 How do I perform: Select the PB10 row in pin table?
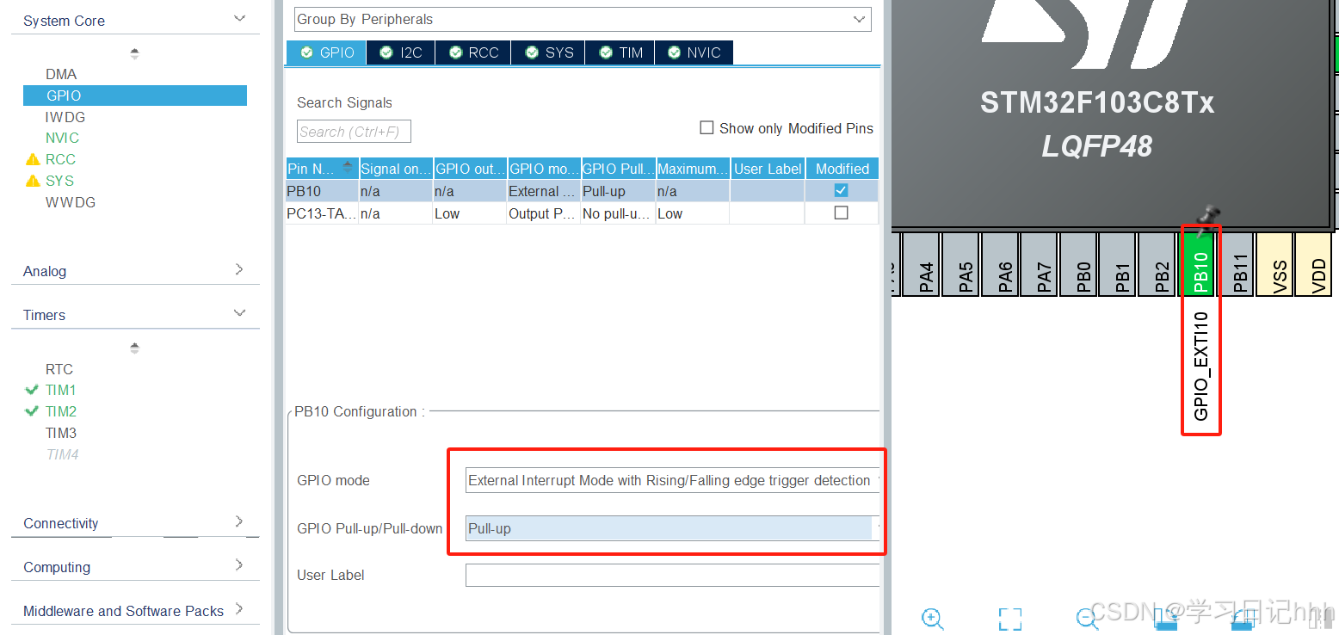583,191
